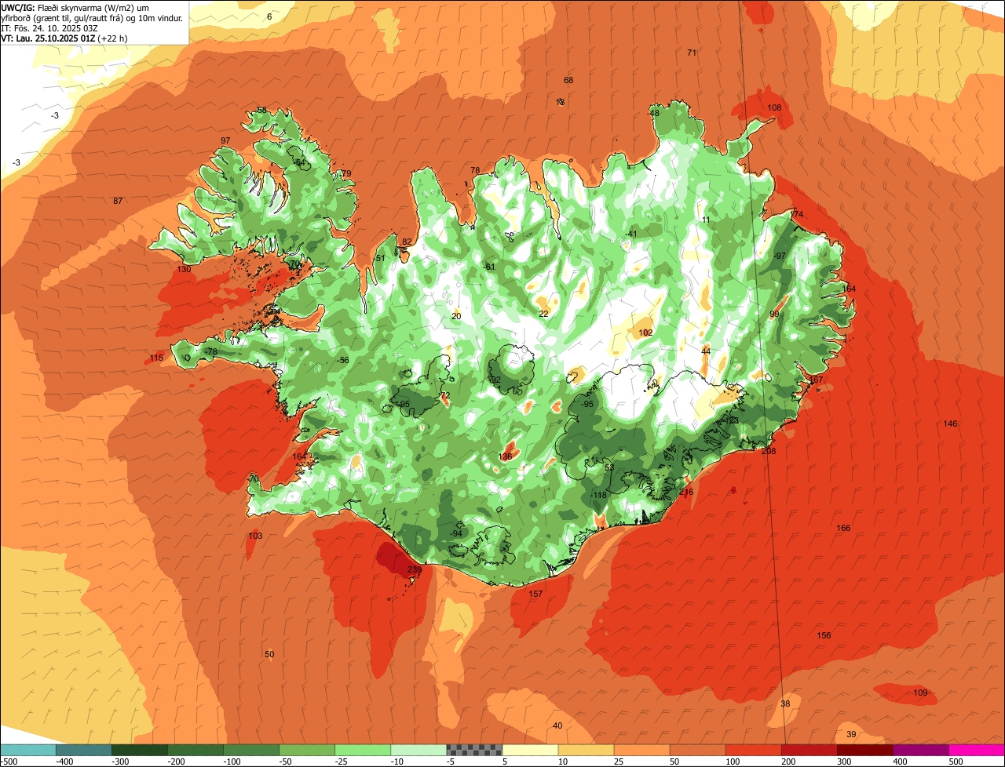The image size is (1005, 767).
Task: Select the 400 legend scale label
Action: [x=900, y=761]
